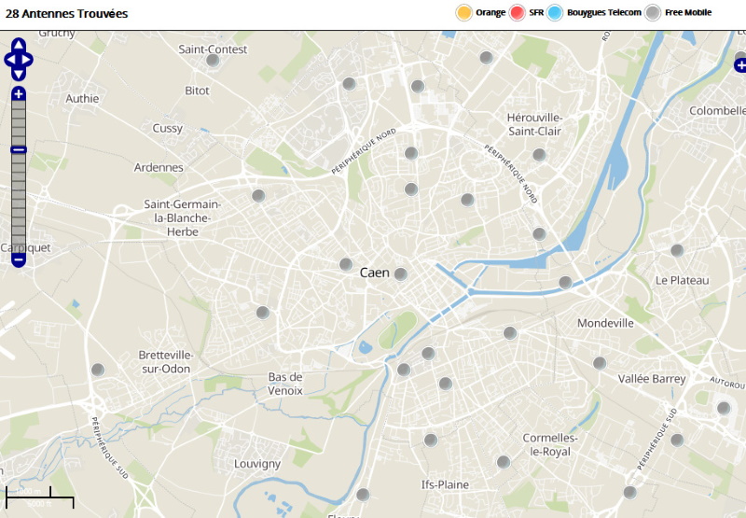Pan the map down with the bottom arrow
746x518 pixels.
(19, 73)
